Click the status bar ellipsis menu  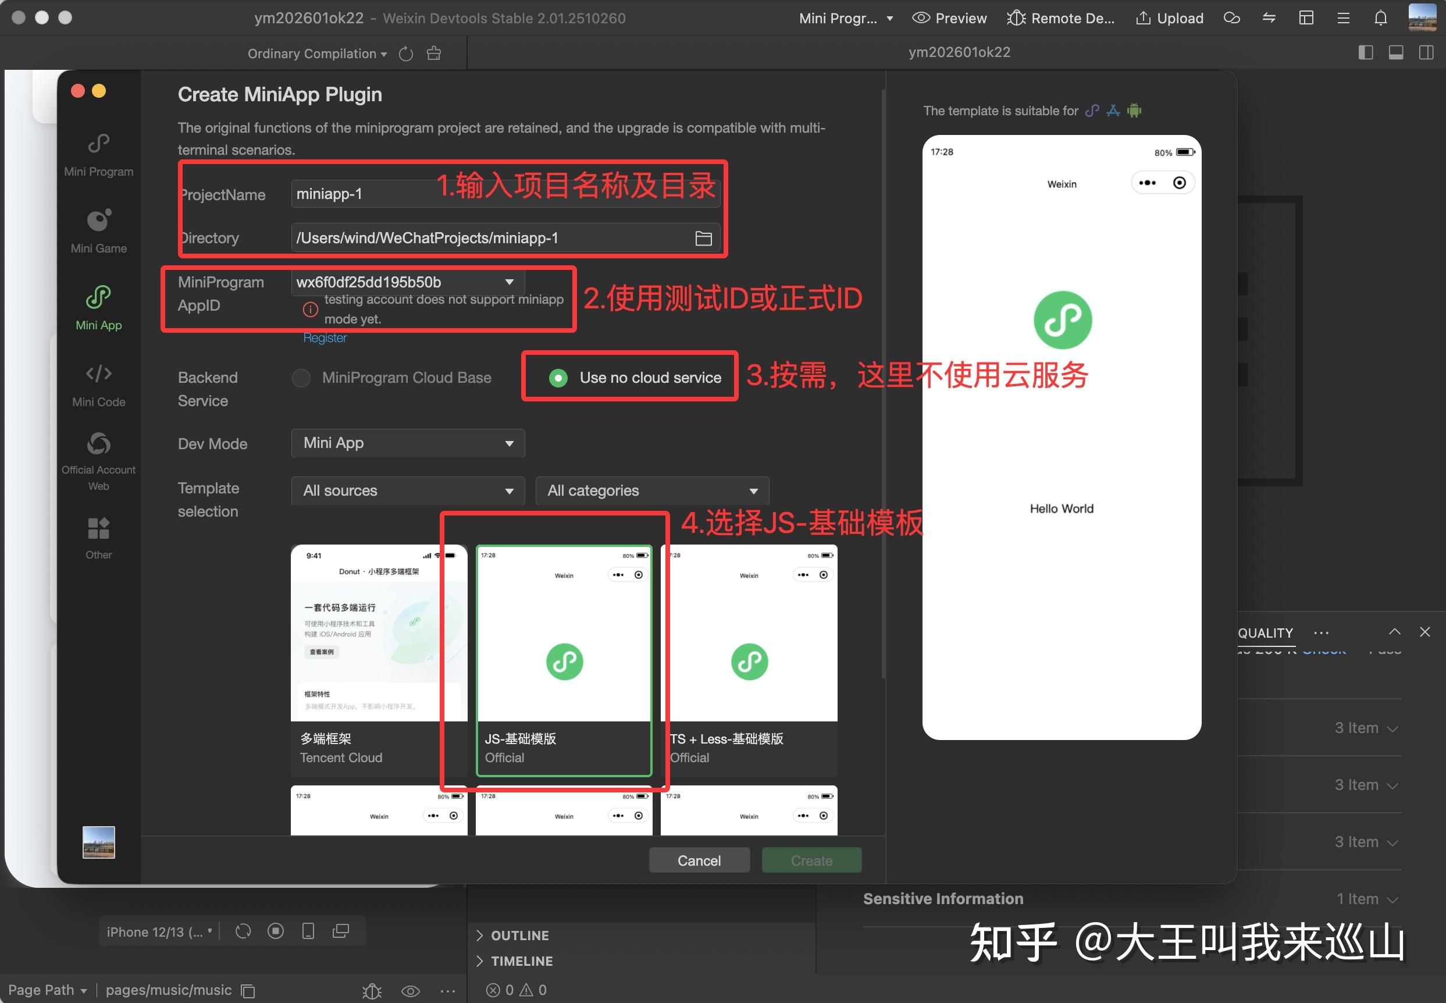click(448, 991)
